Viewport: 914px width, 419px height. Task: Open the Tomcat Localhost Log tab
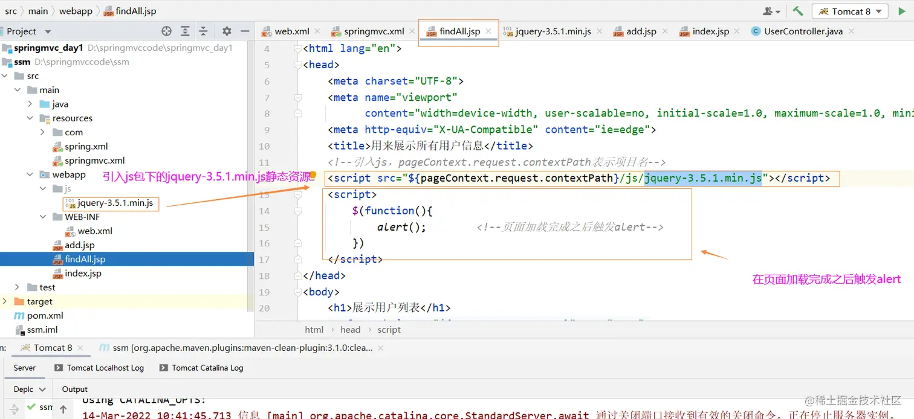[100, 368]
